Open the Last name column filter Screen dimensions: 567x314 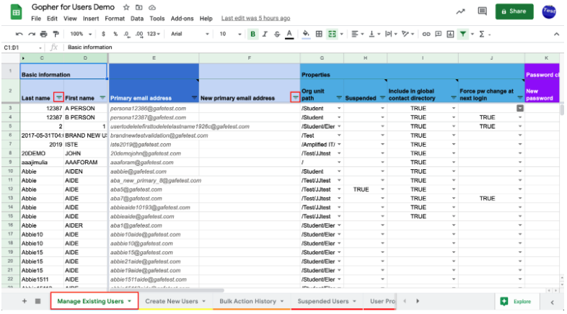click(58, 98)
